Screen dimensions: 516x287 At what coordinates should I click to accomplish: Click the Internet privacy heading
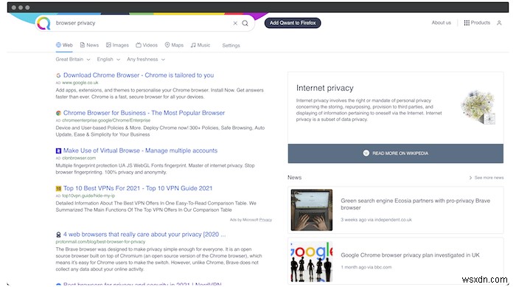[325, 88]
